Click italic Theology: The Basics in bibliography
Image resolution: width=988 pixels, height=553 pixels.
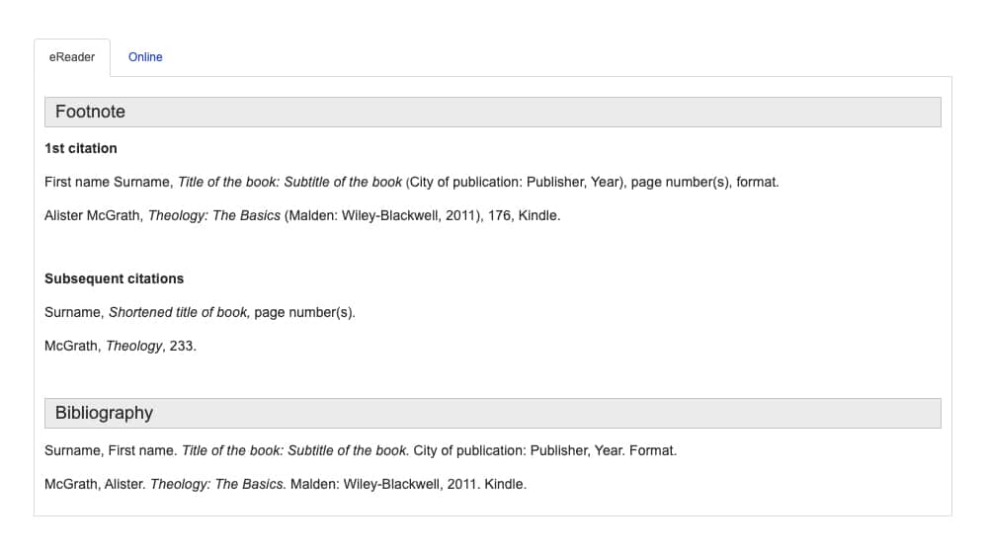coord(217,484)
